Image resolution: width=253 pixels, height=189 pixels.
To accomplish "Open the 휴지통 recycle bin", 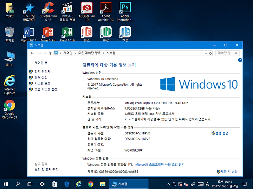I will click(x=9, y=34).
